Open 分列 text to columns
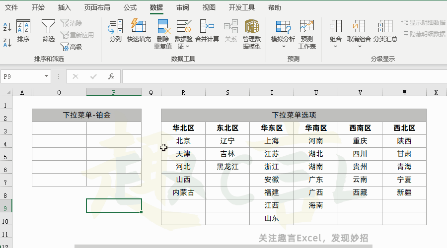The height and width of the screenshot is (248, 447). (x=115, y=31)
